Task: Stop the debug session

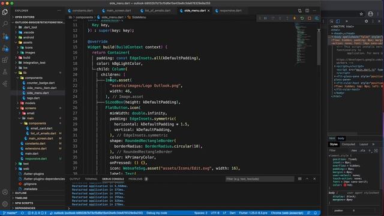Action: pos(310,18)
